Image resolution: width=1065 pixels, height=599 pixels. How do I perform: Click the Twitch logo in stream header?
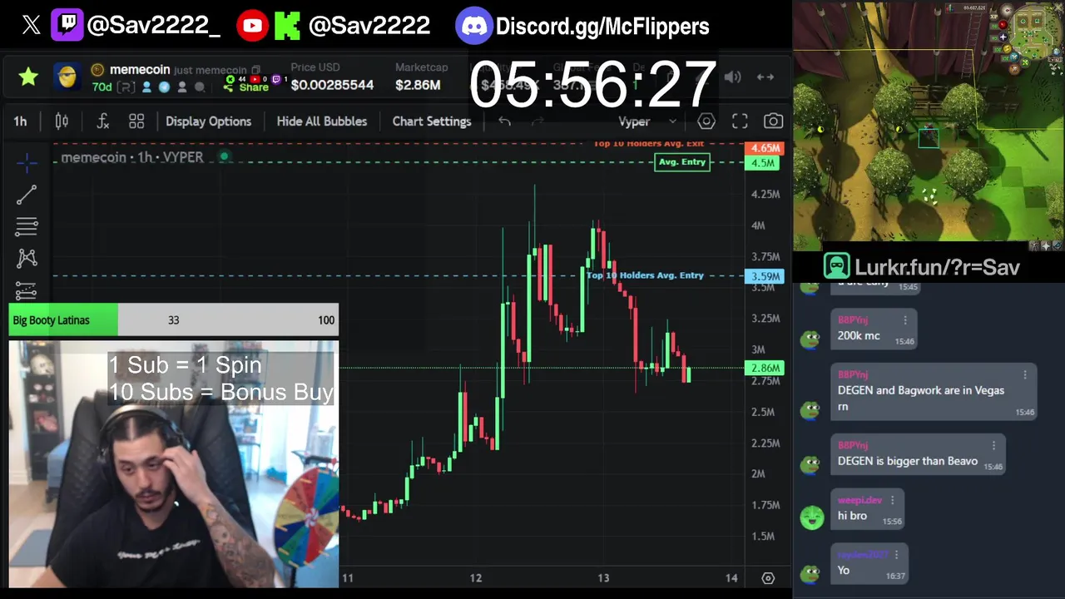(x=67, y=26)
